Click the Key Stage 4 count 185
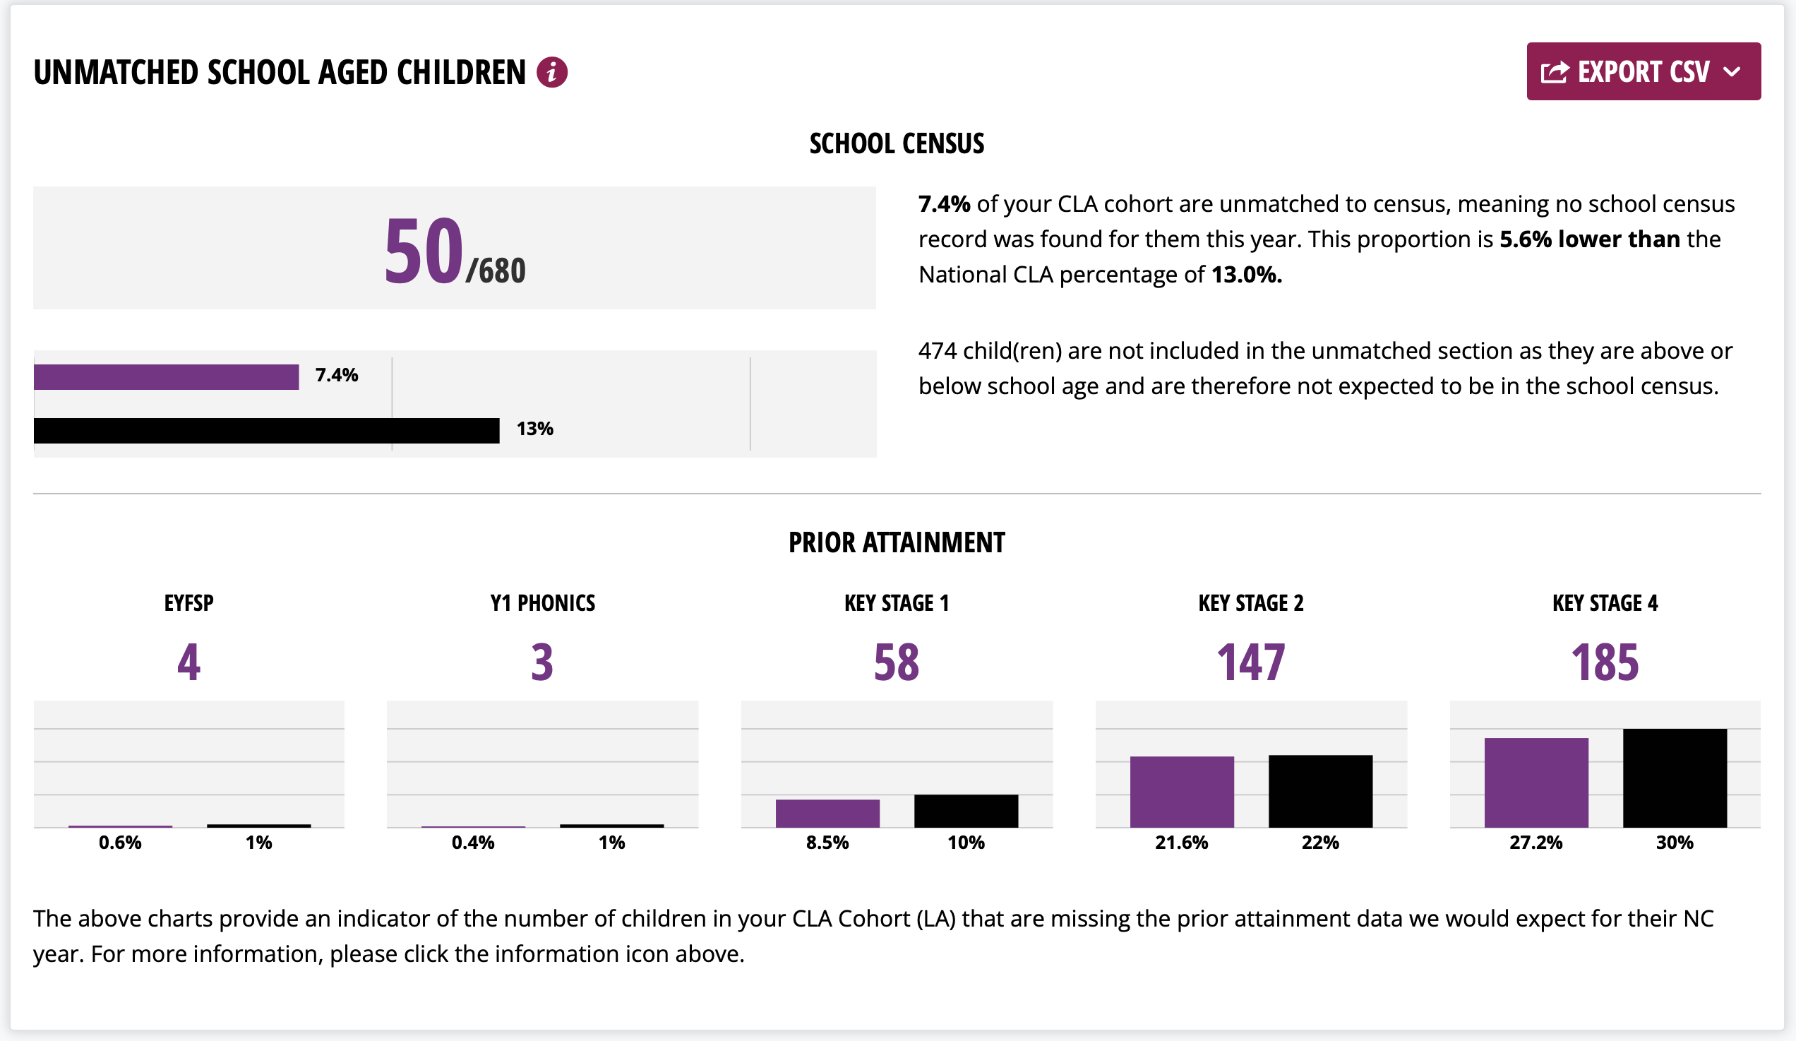This screenshot has height=1041, width=1796. [1605, 662]
